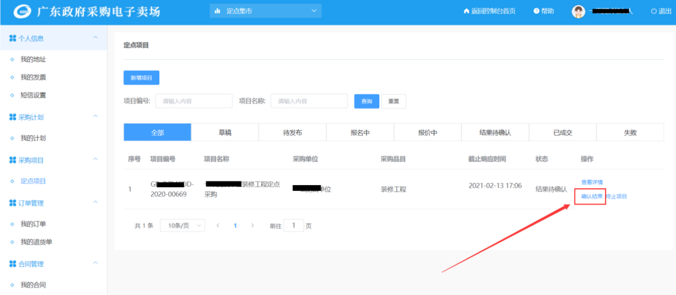Click the 采购计划 section icon
This screenshot has width=676, height=295.
(x=13, y=117)
